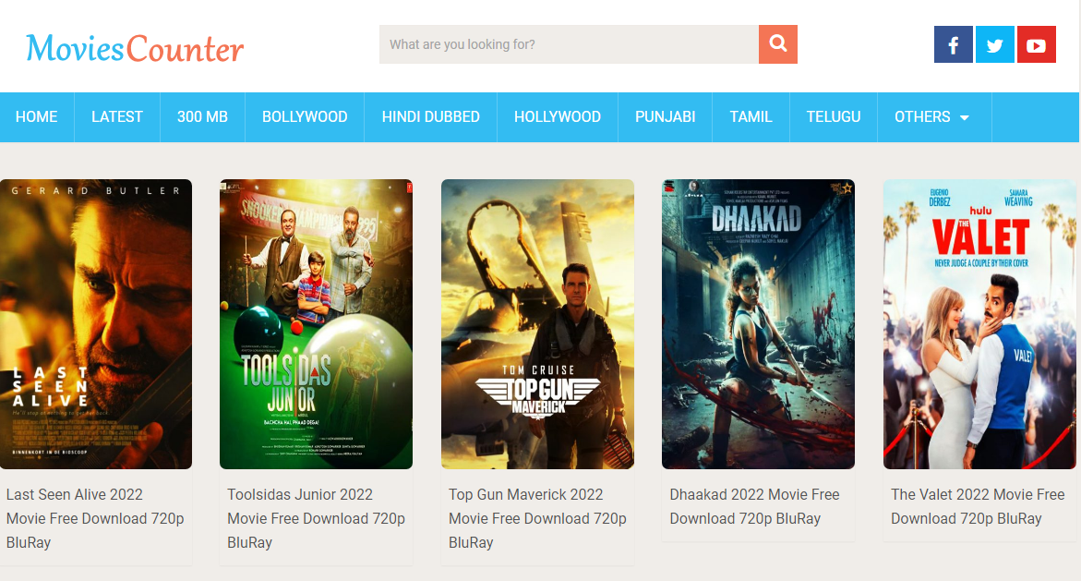Open the LATEST menu item

point(117,117)
